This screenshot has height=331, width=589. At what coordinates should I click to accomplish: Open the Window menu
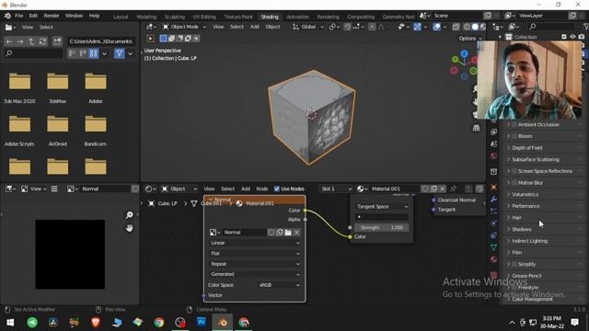pos(74,16)
